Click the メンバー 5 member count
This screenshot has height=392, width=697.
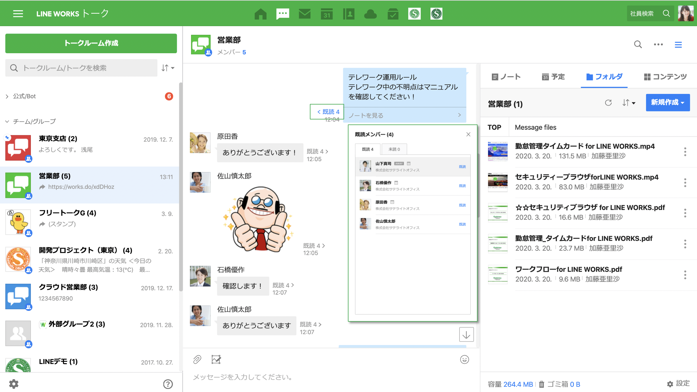coord(232,52)
